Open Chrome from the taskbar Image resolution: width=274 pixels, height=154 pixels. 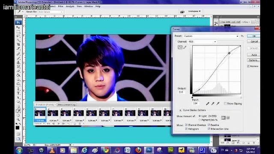click(106, 150)
